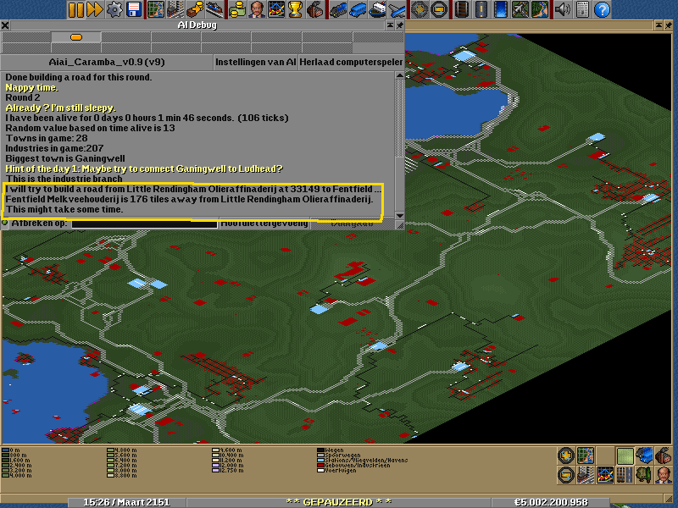Image resolution: width=678 pixels, height=508 pixels.
Task: Show industries on the minimap
Action: [x=664, y=456]
